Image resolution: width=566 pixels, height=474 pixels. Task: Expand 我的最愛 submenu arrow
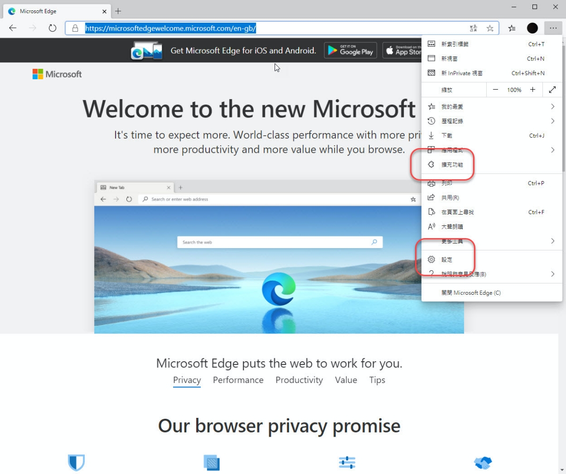point(552,107)
